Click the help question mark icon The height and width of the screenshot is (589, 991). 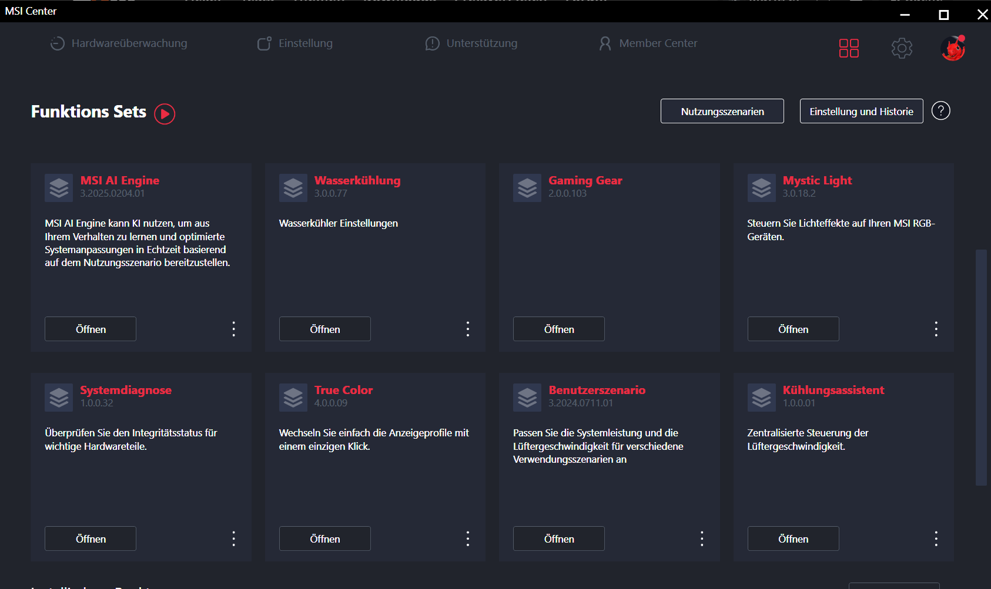941,110
